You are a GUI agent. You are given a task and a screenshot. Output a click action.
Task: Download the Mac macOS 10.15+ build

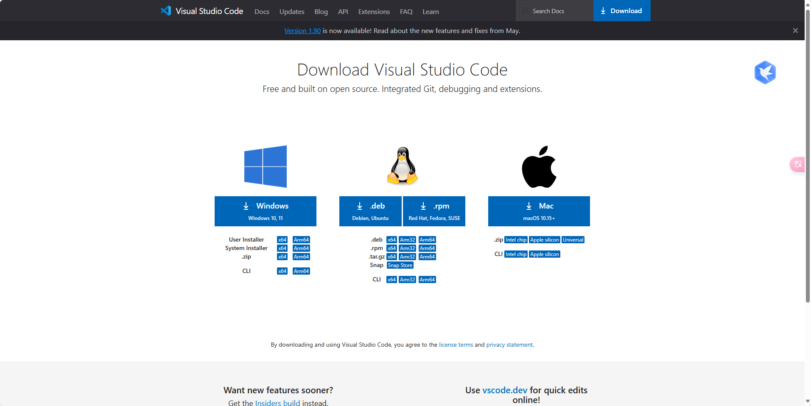click(539, 211)
